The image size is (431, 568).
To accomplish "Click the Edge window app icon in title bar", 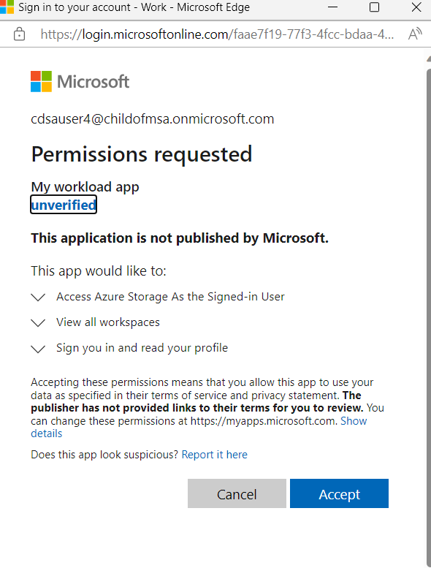I will point(6,7).
